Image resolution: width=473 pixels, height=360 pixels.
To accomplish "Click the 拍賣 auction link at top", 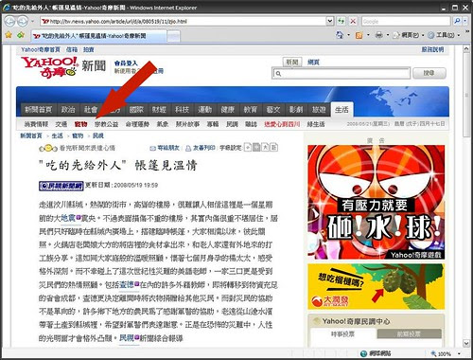I will click(89, 49).
